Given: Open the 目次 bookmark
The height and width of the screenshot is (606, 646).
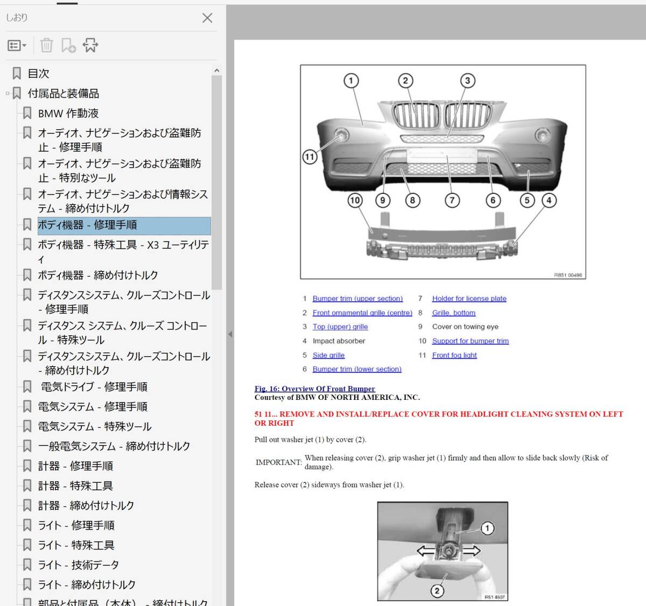Looking at the screenshot, I should (38, 73).
